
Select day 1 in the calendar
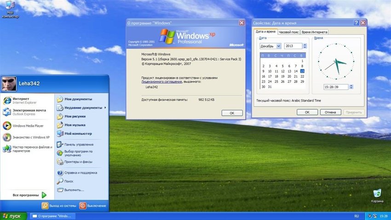pyautogui.click(x=302, y=61)
